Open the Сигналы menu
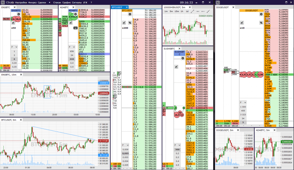This screenshot has width=294, height=170. (x=77, y=3)
